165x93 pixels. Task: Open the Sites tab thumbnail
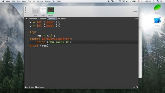click(x=35, y=11)
